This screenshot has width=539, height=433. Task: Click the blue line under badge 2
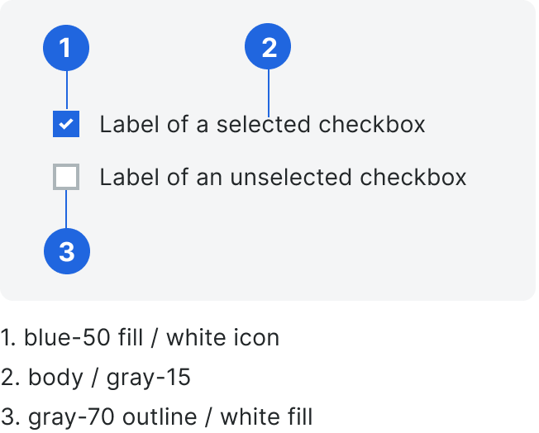(x=269, y=93)
